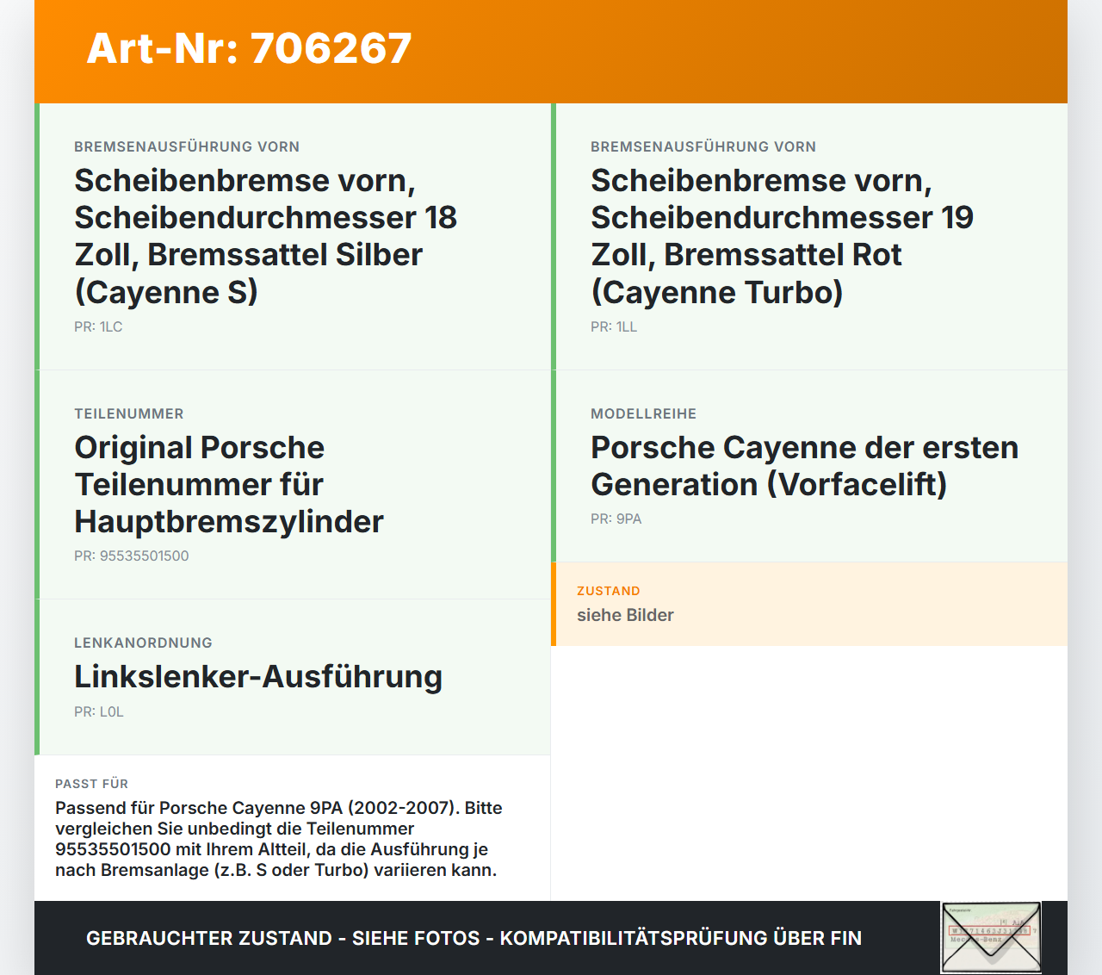Click the TEILENUMMER label

point(129,413)
